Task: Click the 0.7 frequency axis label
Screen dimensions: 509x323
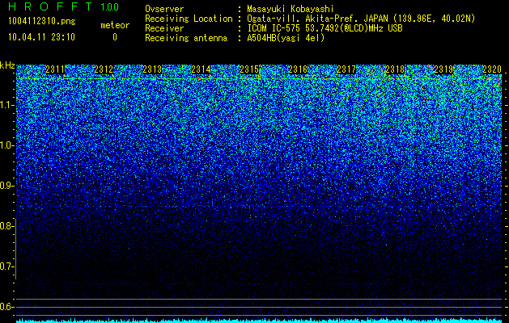Action: coord(7,266)
